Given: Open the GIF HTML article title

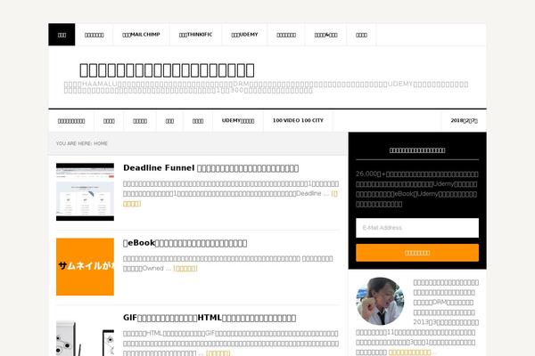Looking at the screenshot, I should coord(210,318).
